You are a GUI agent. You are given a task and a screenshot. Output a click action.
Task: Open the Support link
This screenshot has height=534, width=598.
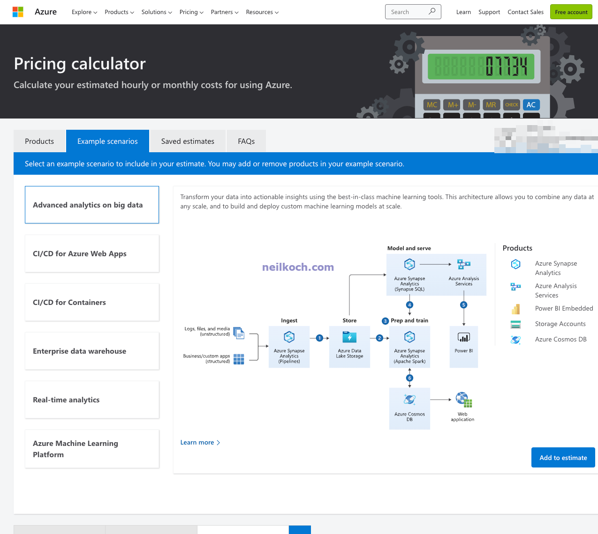pyautogui.click(x=489, y=12)
